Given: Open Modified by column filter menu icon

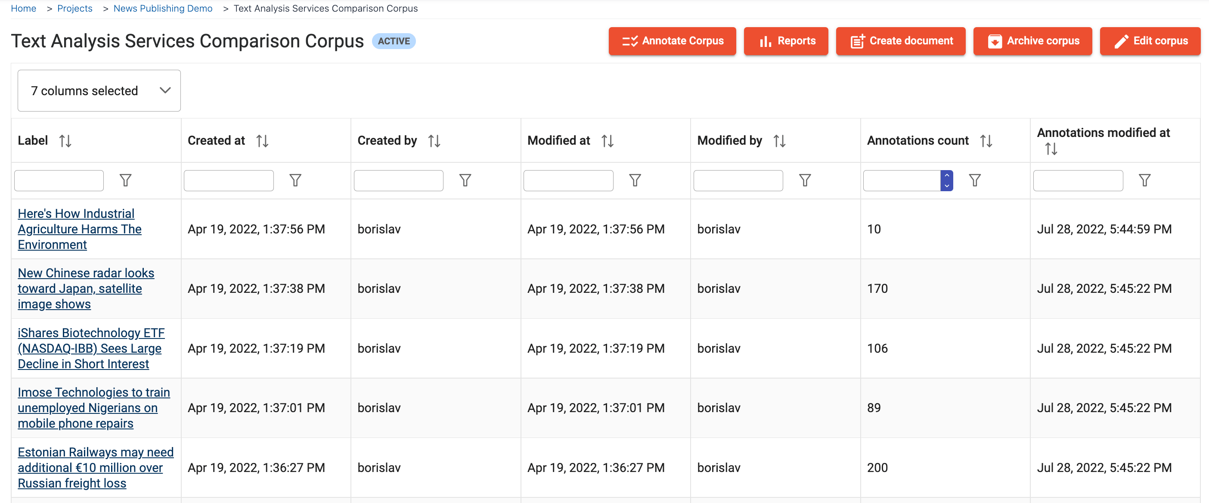Looking at the screenshot, I should [804, 180].
